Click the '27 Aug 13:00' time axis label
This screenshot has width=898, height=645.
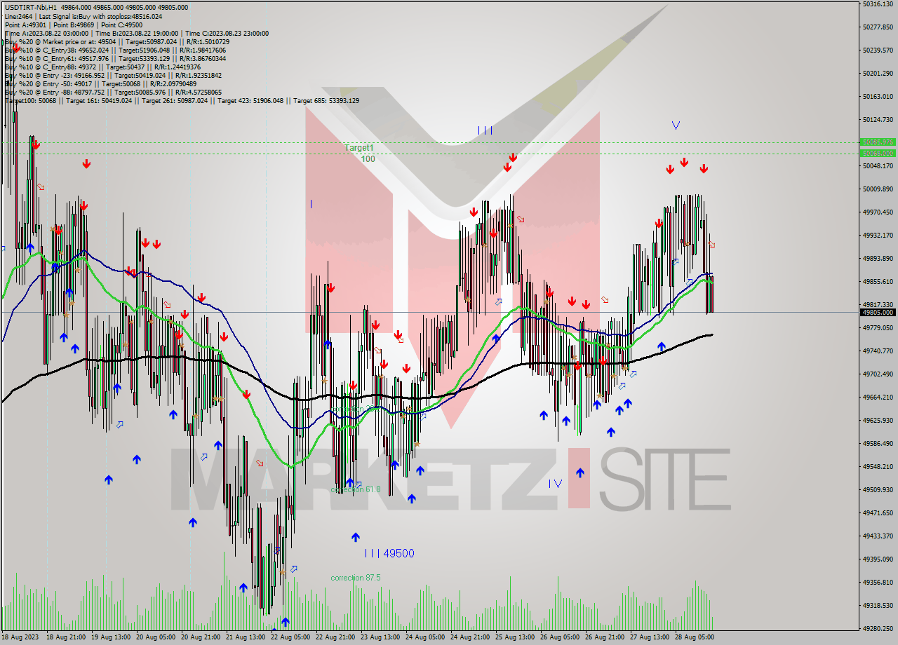click(650, 638)
